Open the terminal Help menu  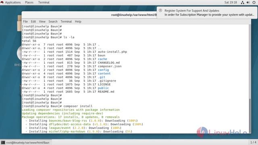[x=78, y=21]
